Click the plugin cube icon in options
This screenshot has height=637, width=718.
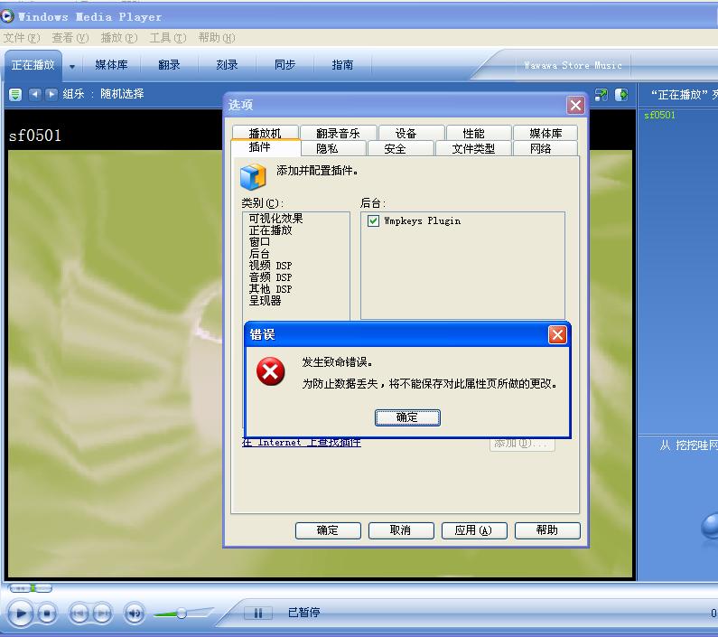pos(253,177)
